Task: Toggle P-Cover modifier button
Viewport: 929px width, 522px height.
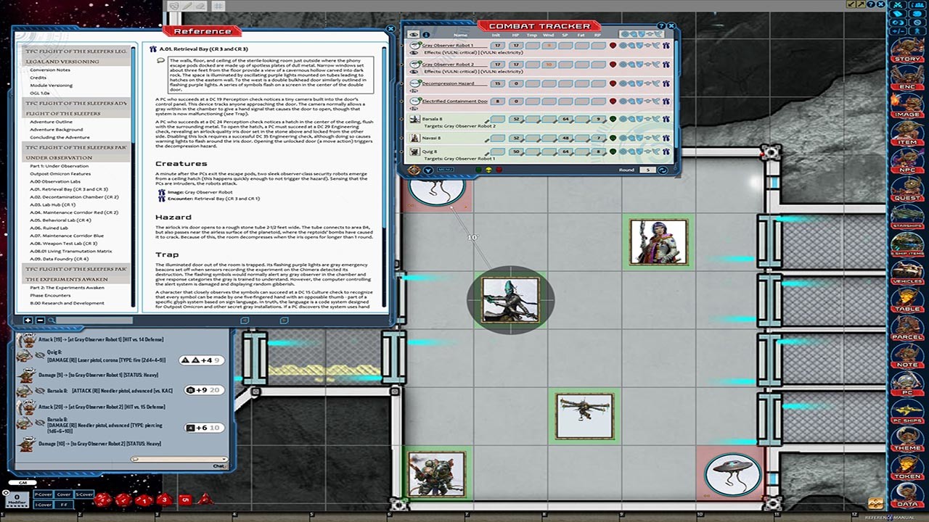Action: pos(43,494)
